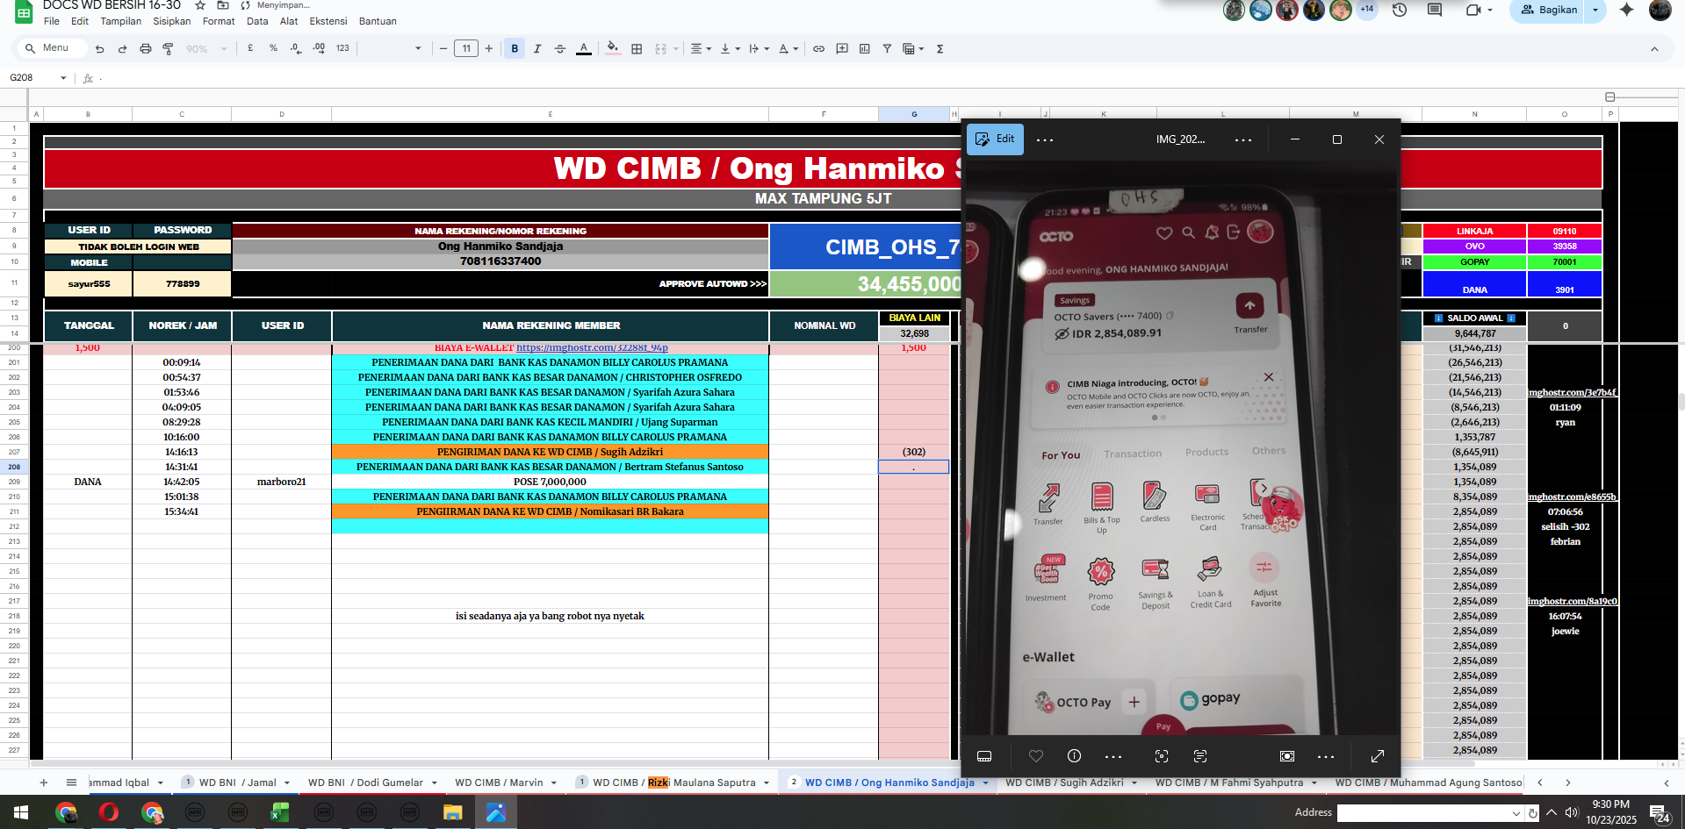Increase font size with plus button
The width and height of the screenshot is (1685, 829).
point(489,49)
